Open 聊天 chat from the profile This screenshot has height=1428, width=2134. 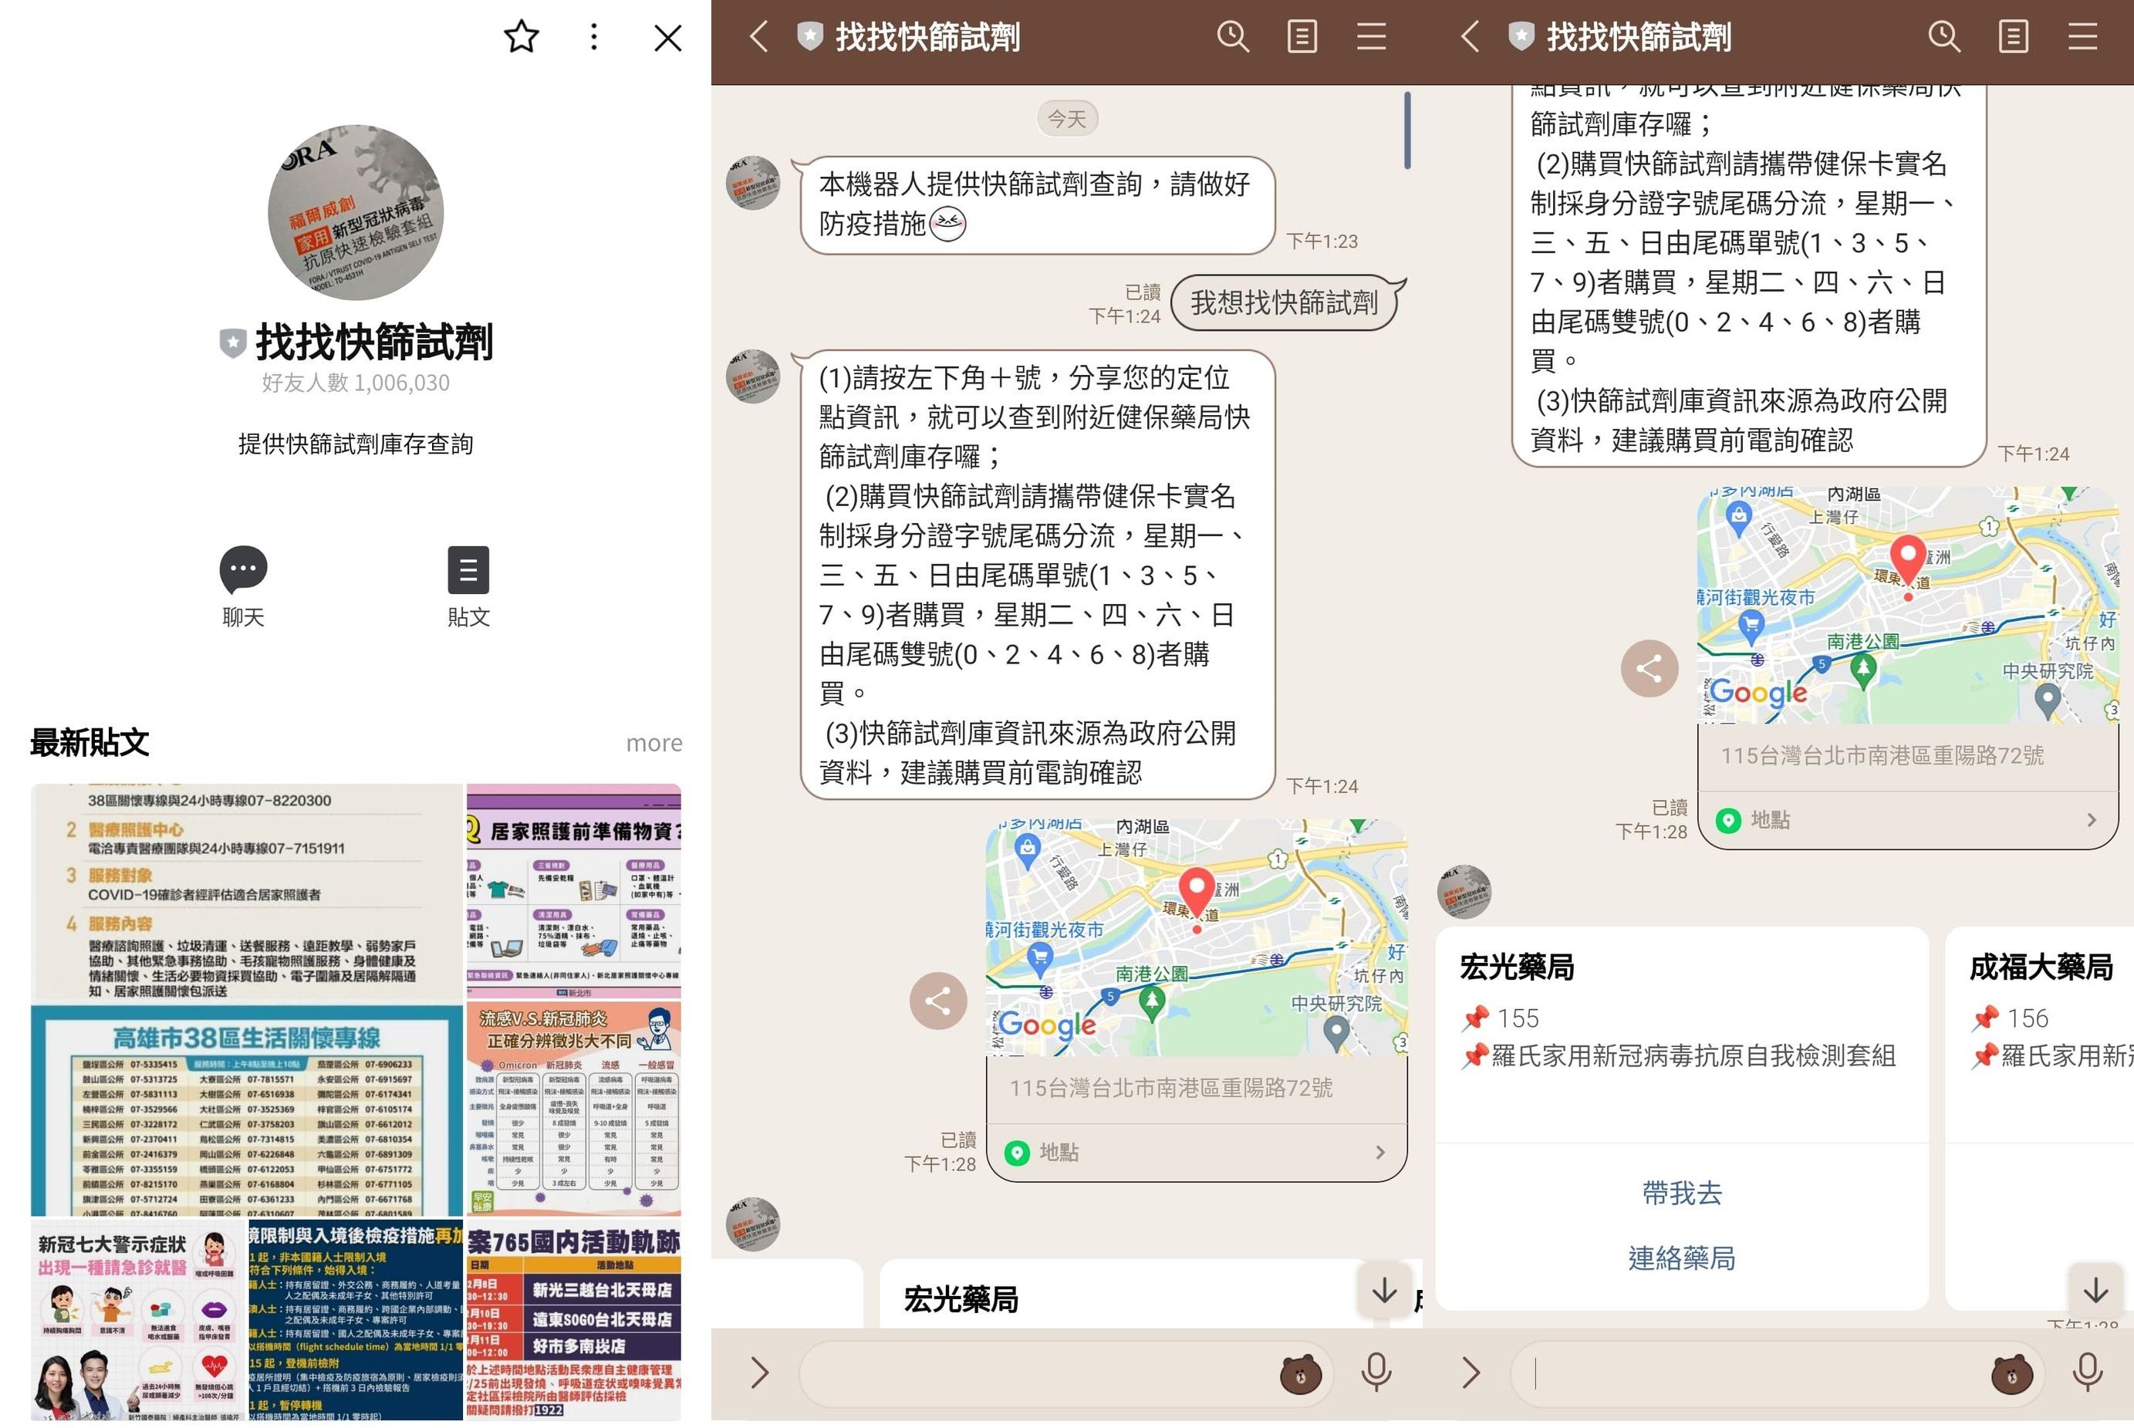pos(243,586)
